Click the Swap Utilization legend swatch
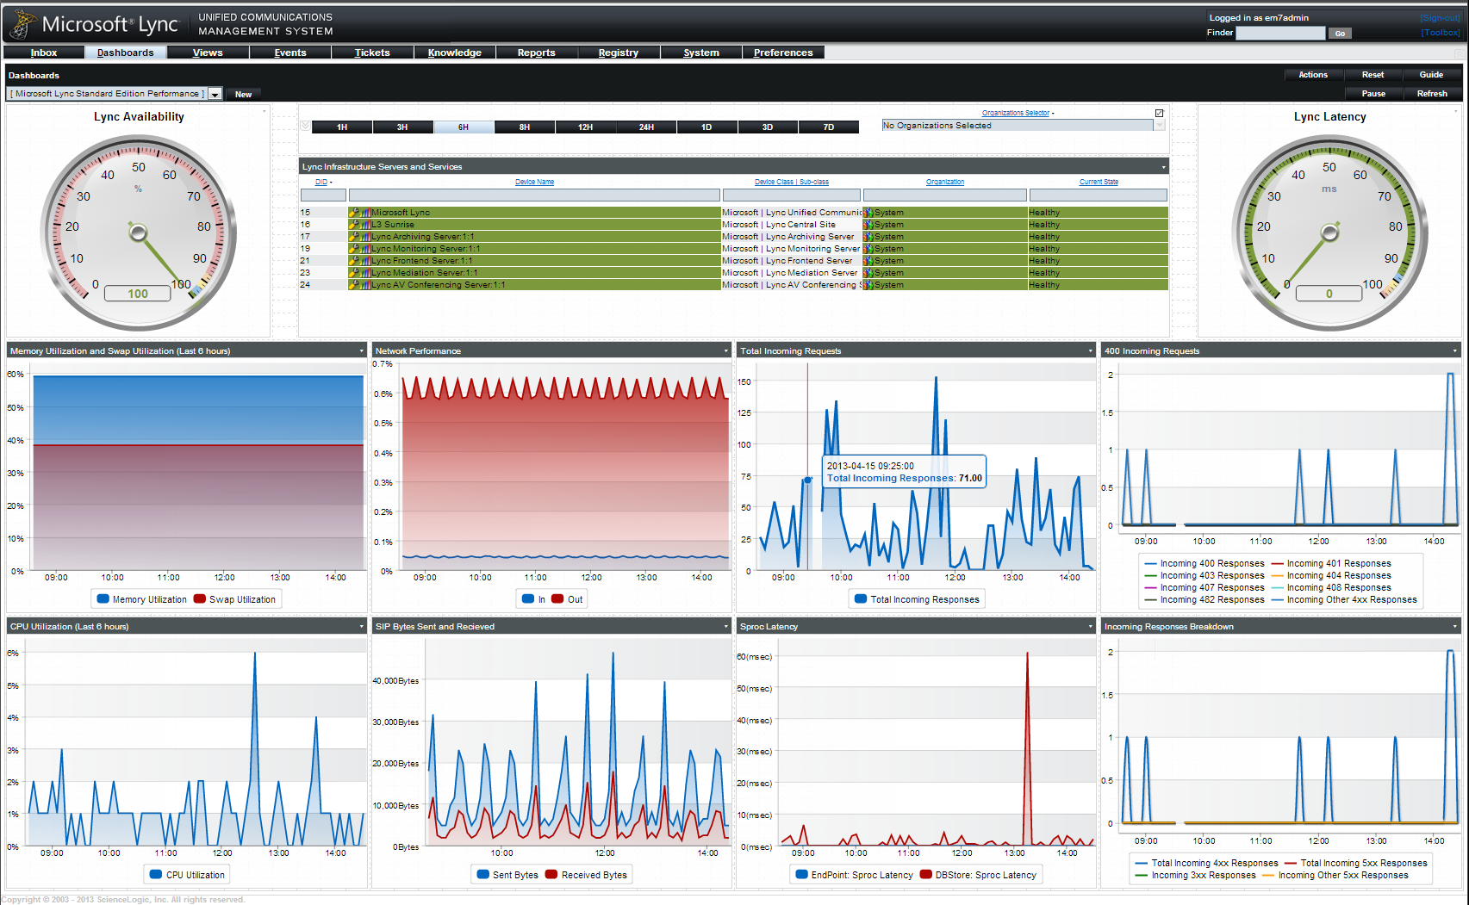The height and width of the screenshot is (905, 1469). 200,599
